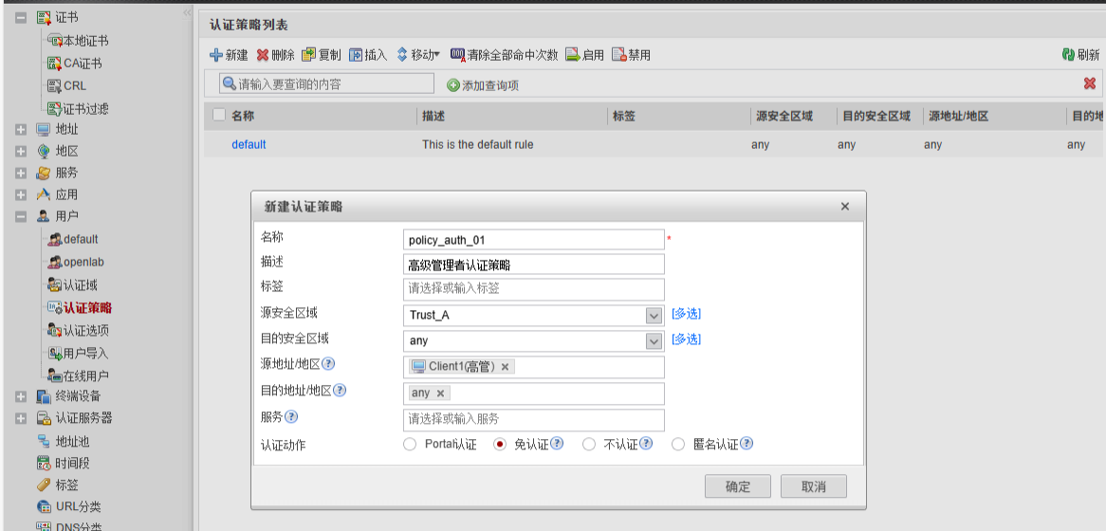
Task: Open 认证选项 in the sidebar
Action: pyautogui.click(x=86, y=331)
